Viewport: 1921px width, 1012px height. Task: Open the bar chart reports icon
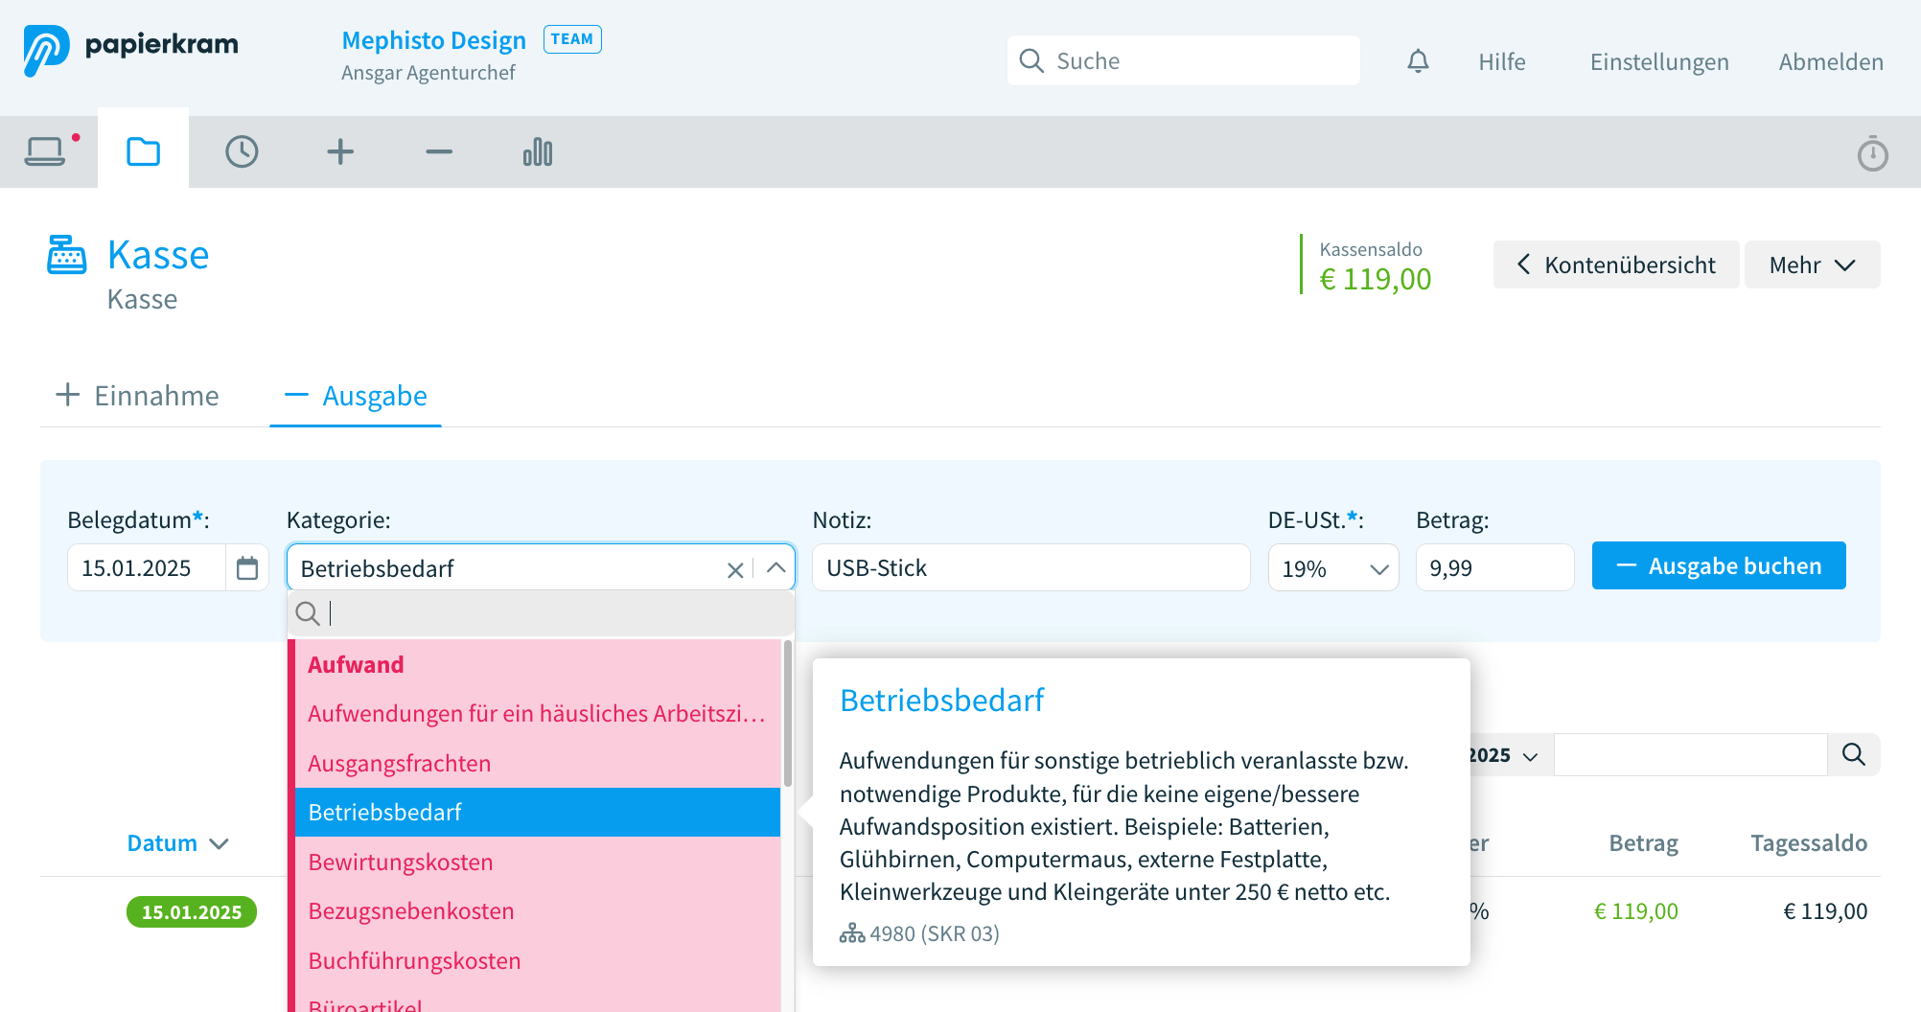538,151
